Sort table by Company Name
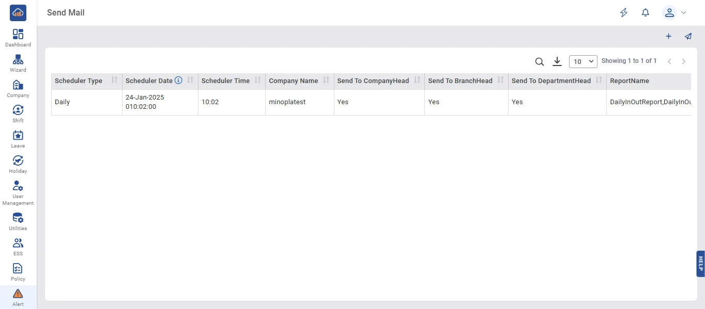Viewport: 705px width, 309px height. click(326, 80)
